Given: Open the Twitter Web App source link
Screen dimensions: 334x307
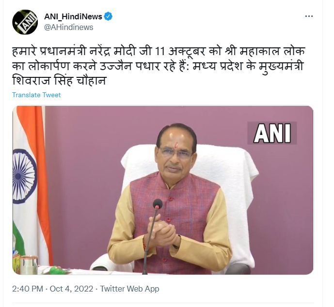Looking at the screenshot, I should 129,289.
